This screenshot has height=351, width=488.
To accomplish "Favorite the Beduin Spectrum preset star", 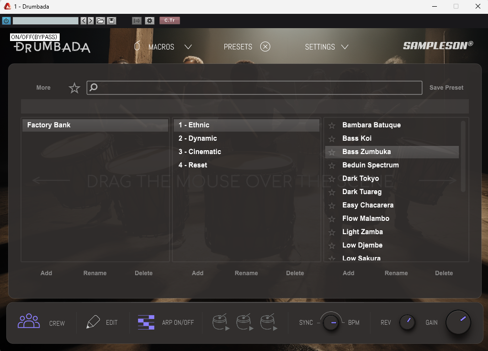I will (x=332, y=165).
